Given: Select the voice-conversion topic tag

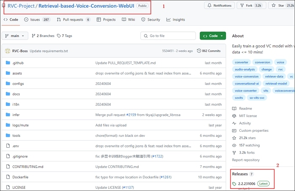Looking at the screenshot, I should (x=247, y=76).
